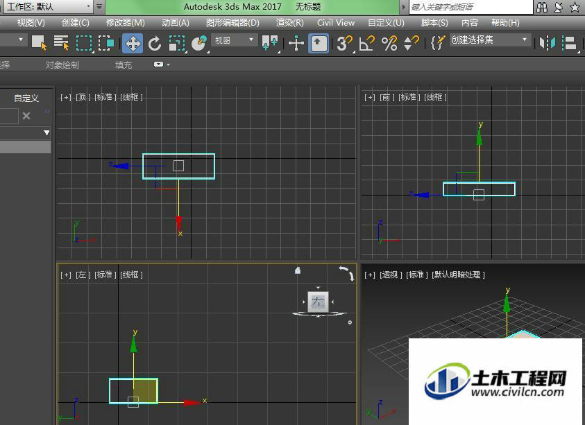The width and height of the screenshot is (585, 425).
Task: Open reference coordinate system dropdown
Action: (234, 40)
